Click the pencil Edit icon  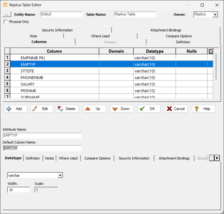coord(35,109)
